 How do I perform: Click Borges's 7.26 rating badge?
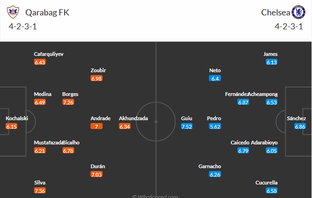(68, 102)
